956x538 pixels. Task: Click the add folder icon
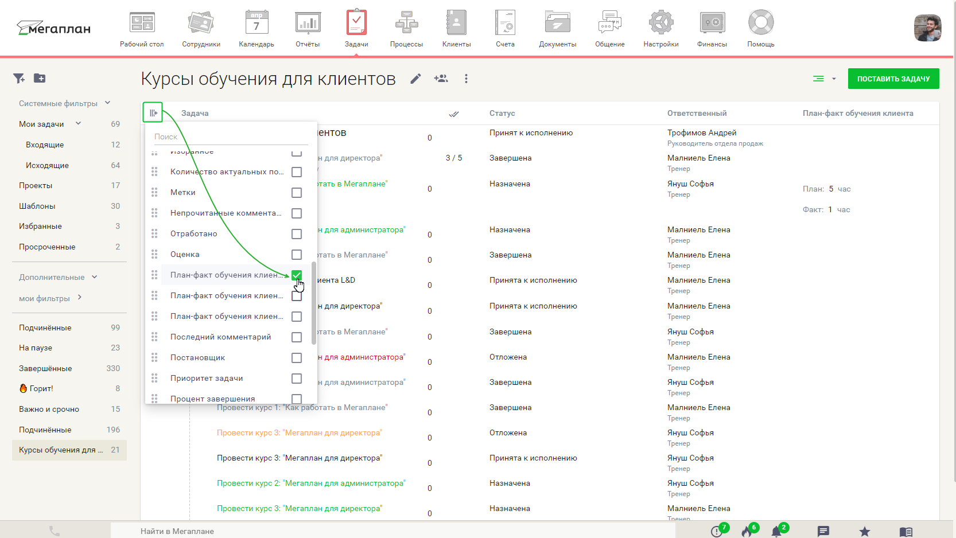click(40, 78)
